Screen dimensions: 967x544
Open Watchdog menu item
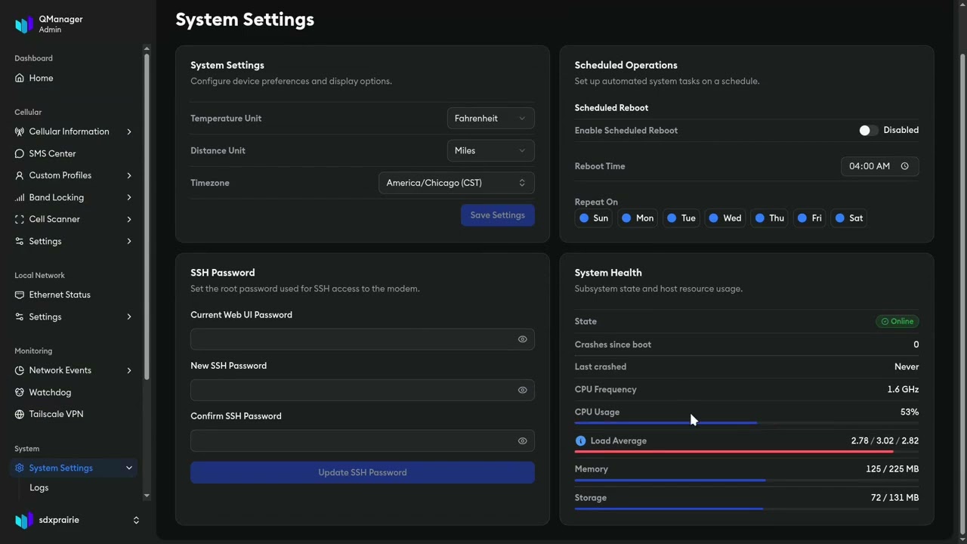[73, 392]
